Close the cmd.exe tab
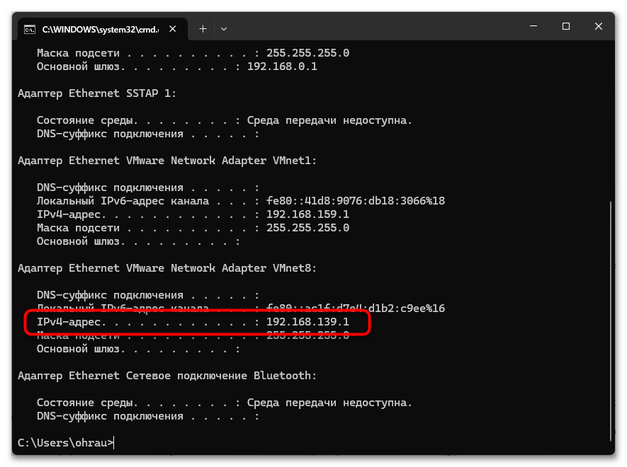 [x=174, y=29]
